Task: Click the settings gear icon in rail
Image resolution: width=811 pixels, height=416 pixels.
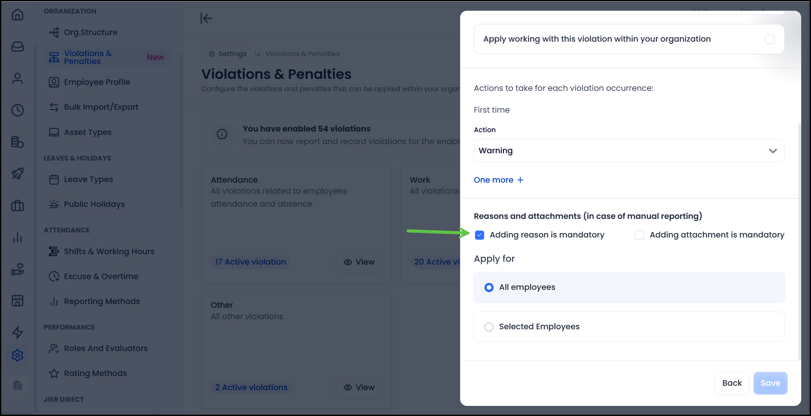Action: click(x=17, y=355)
